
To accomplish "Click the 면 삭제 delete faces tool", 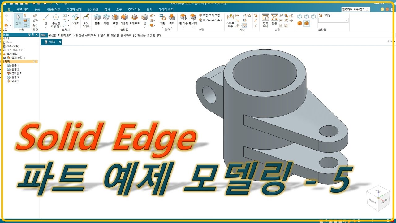I will (193, 19).
